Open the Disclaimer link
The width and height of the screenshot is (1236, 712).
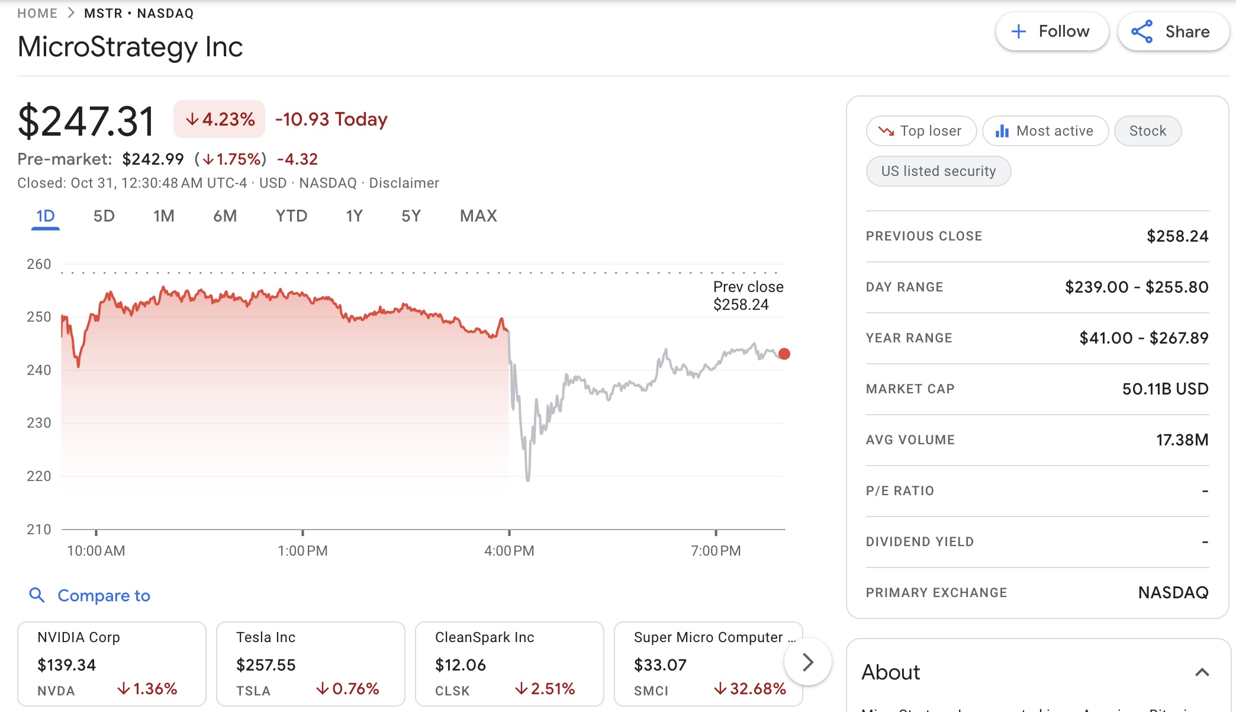pos(404,183)
